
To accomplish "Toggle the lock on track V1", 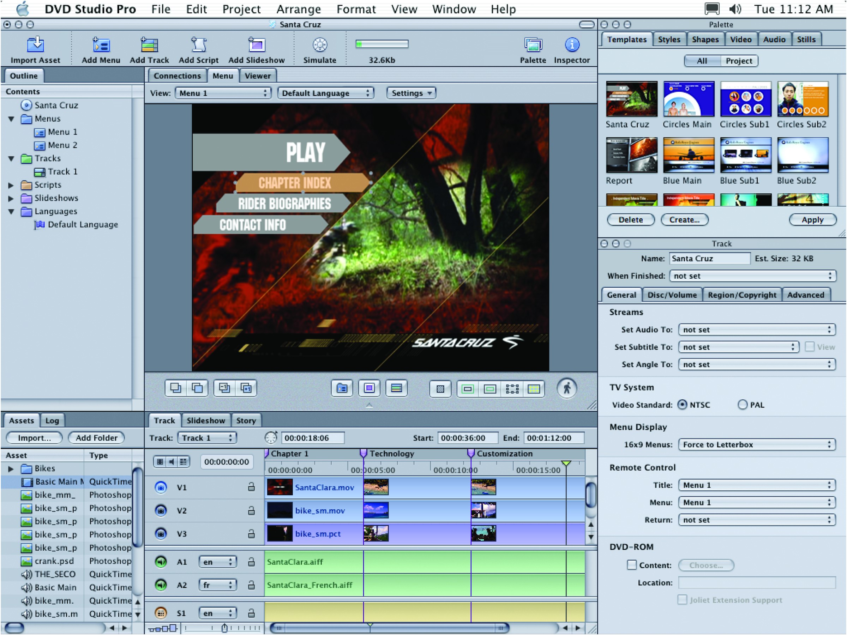I will (x=251, y=487).
